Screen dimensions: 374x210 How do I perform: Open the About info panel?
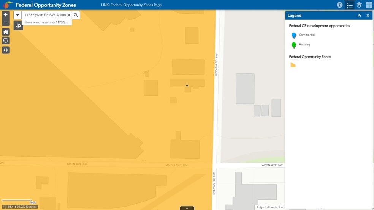pos(339,5)
